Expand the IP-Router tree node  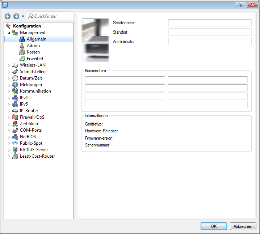point(9,111)
